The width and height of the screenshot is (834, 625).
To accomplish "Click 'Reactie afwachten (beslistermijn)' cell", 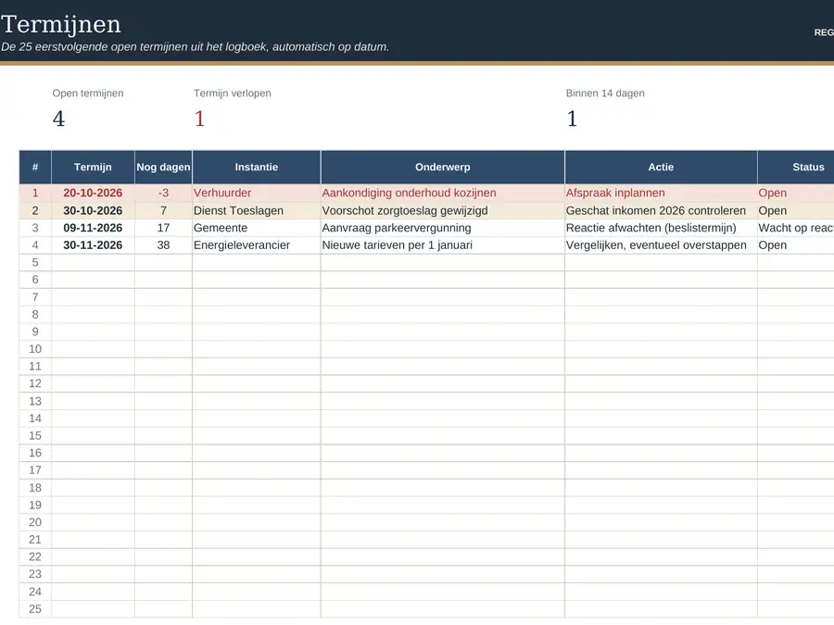I will (x=661, y=228).
